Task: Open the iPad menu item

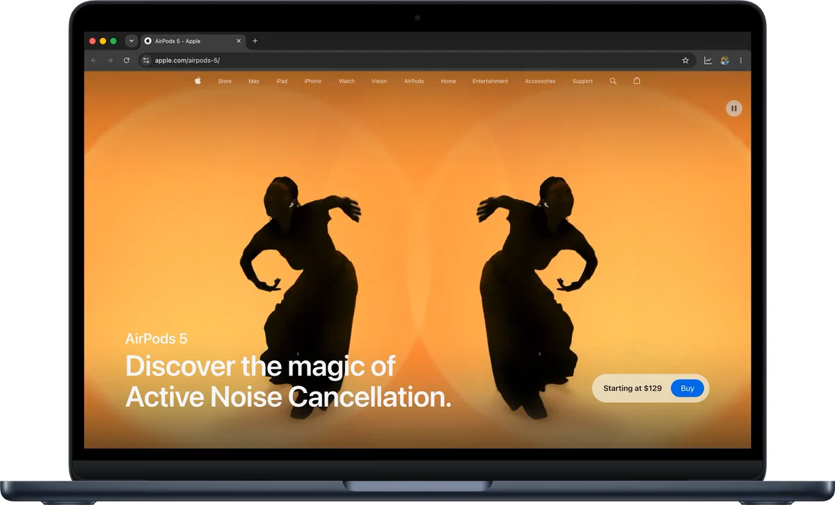Action: click(x=282, y=81)
